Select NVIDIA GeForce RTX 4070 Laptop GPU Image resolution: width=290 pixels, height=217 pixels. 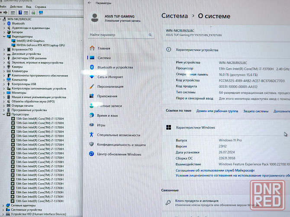coord(40,45)
